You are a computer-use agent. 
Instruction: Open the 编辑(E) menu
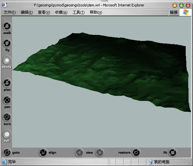tap(27, 12)
